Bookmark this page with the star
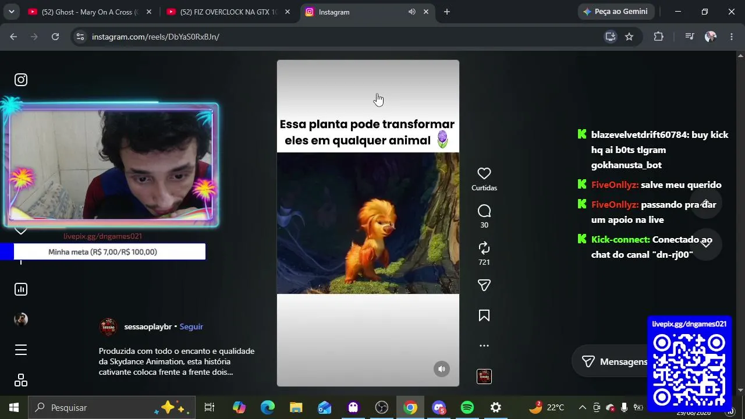The image size is (745, 419). 629,37
